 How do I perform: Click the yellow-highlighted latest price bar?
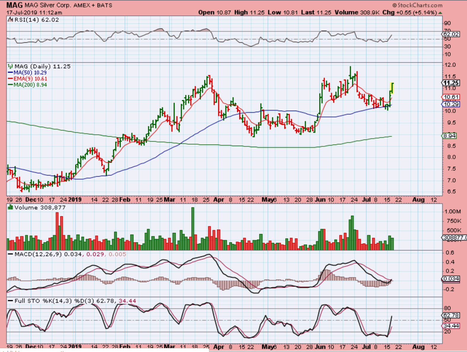click(392, 88)
